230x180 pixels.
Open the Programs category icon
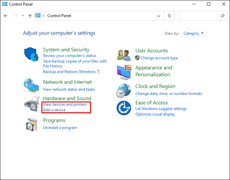(x=31, y=124)
